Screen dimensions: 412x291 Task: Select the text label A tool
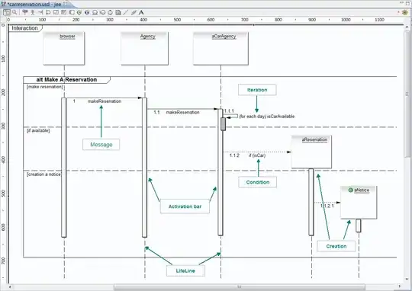141,12
